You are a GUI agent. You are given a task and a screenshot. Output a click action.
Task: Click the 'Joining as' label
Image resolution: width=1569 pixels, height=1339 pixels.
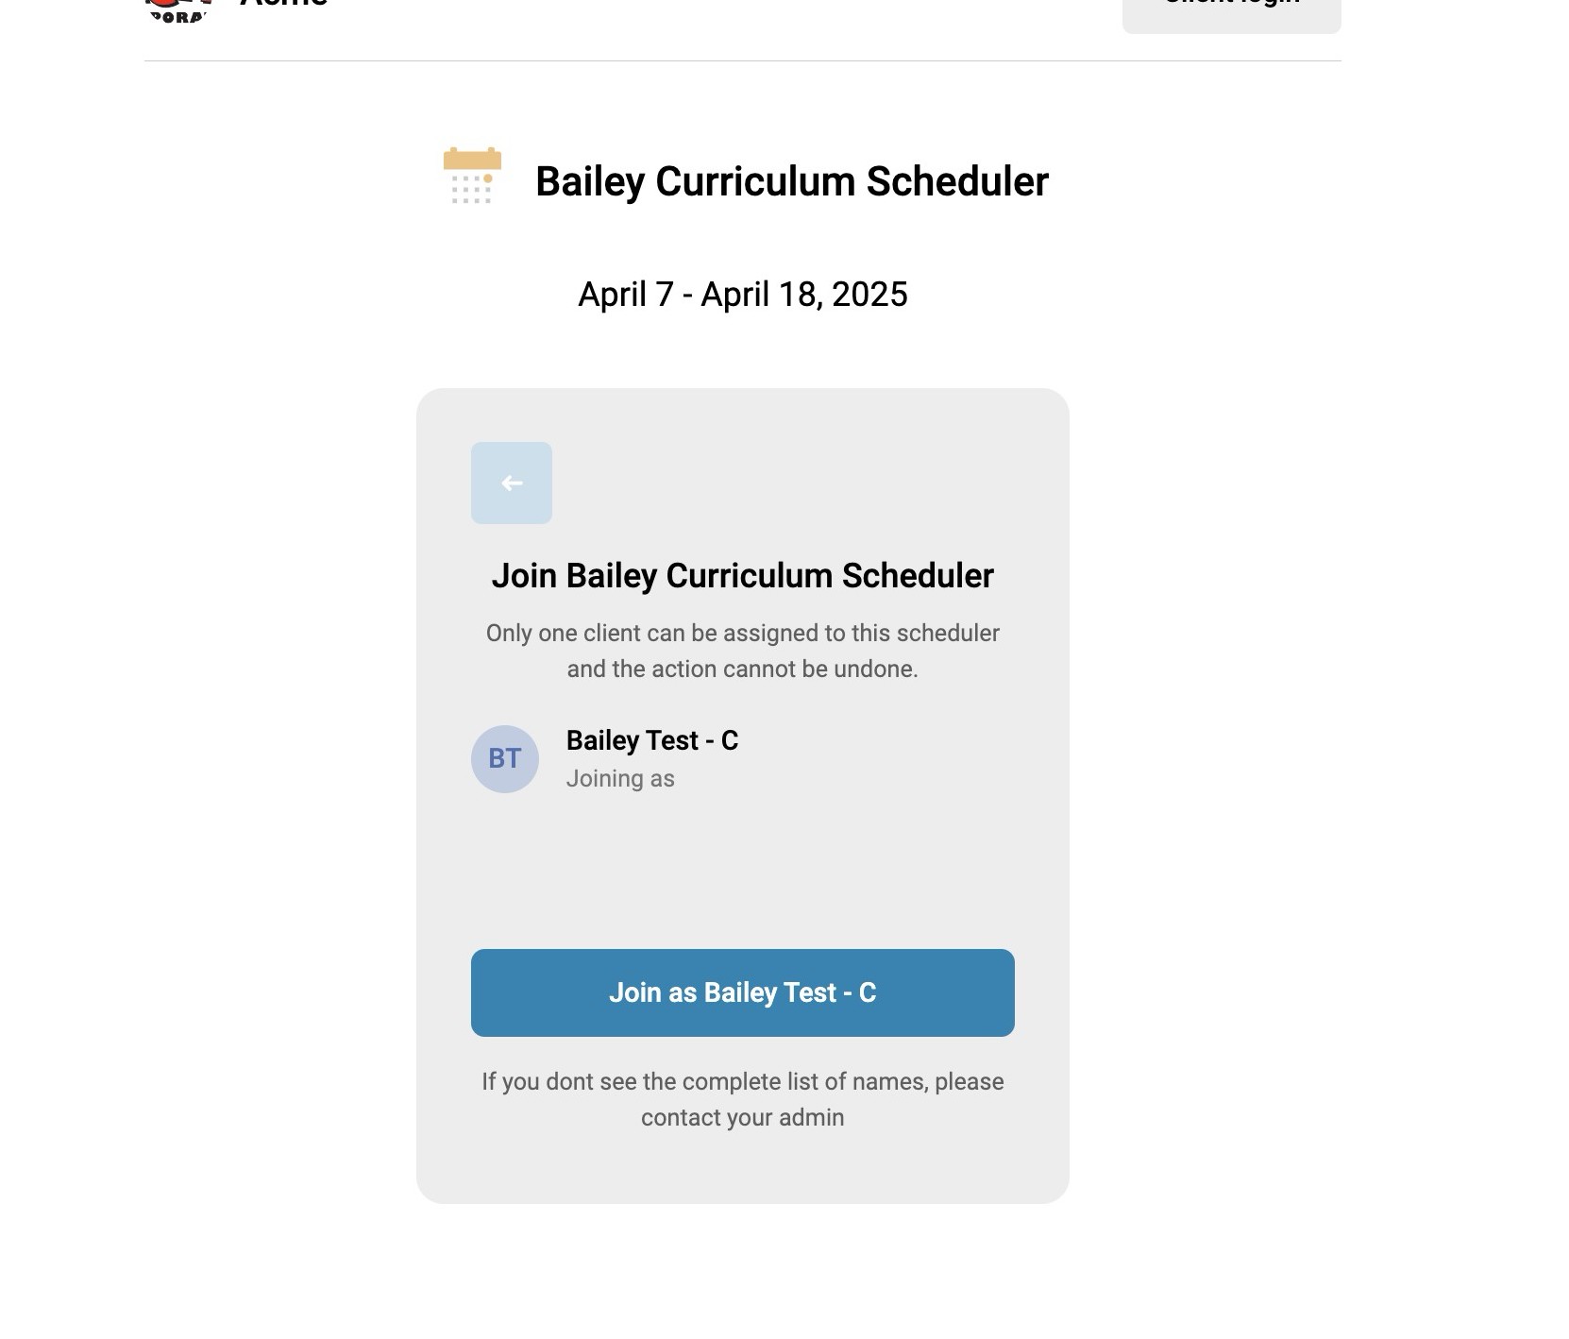pos(620,779)
